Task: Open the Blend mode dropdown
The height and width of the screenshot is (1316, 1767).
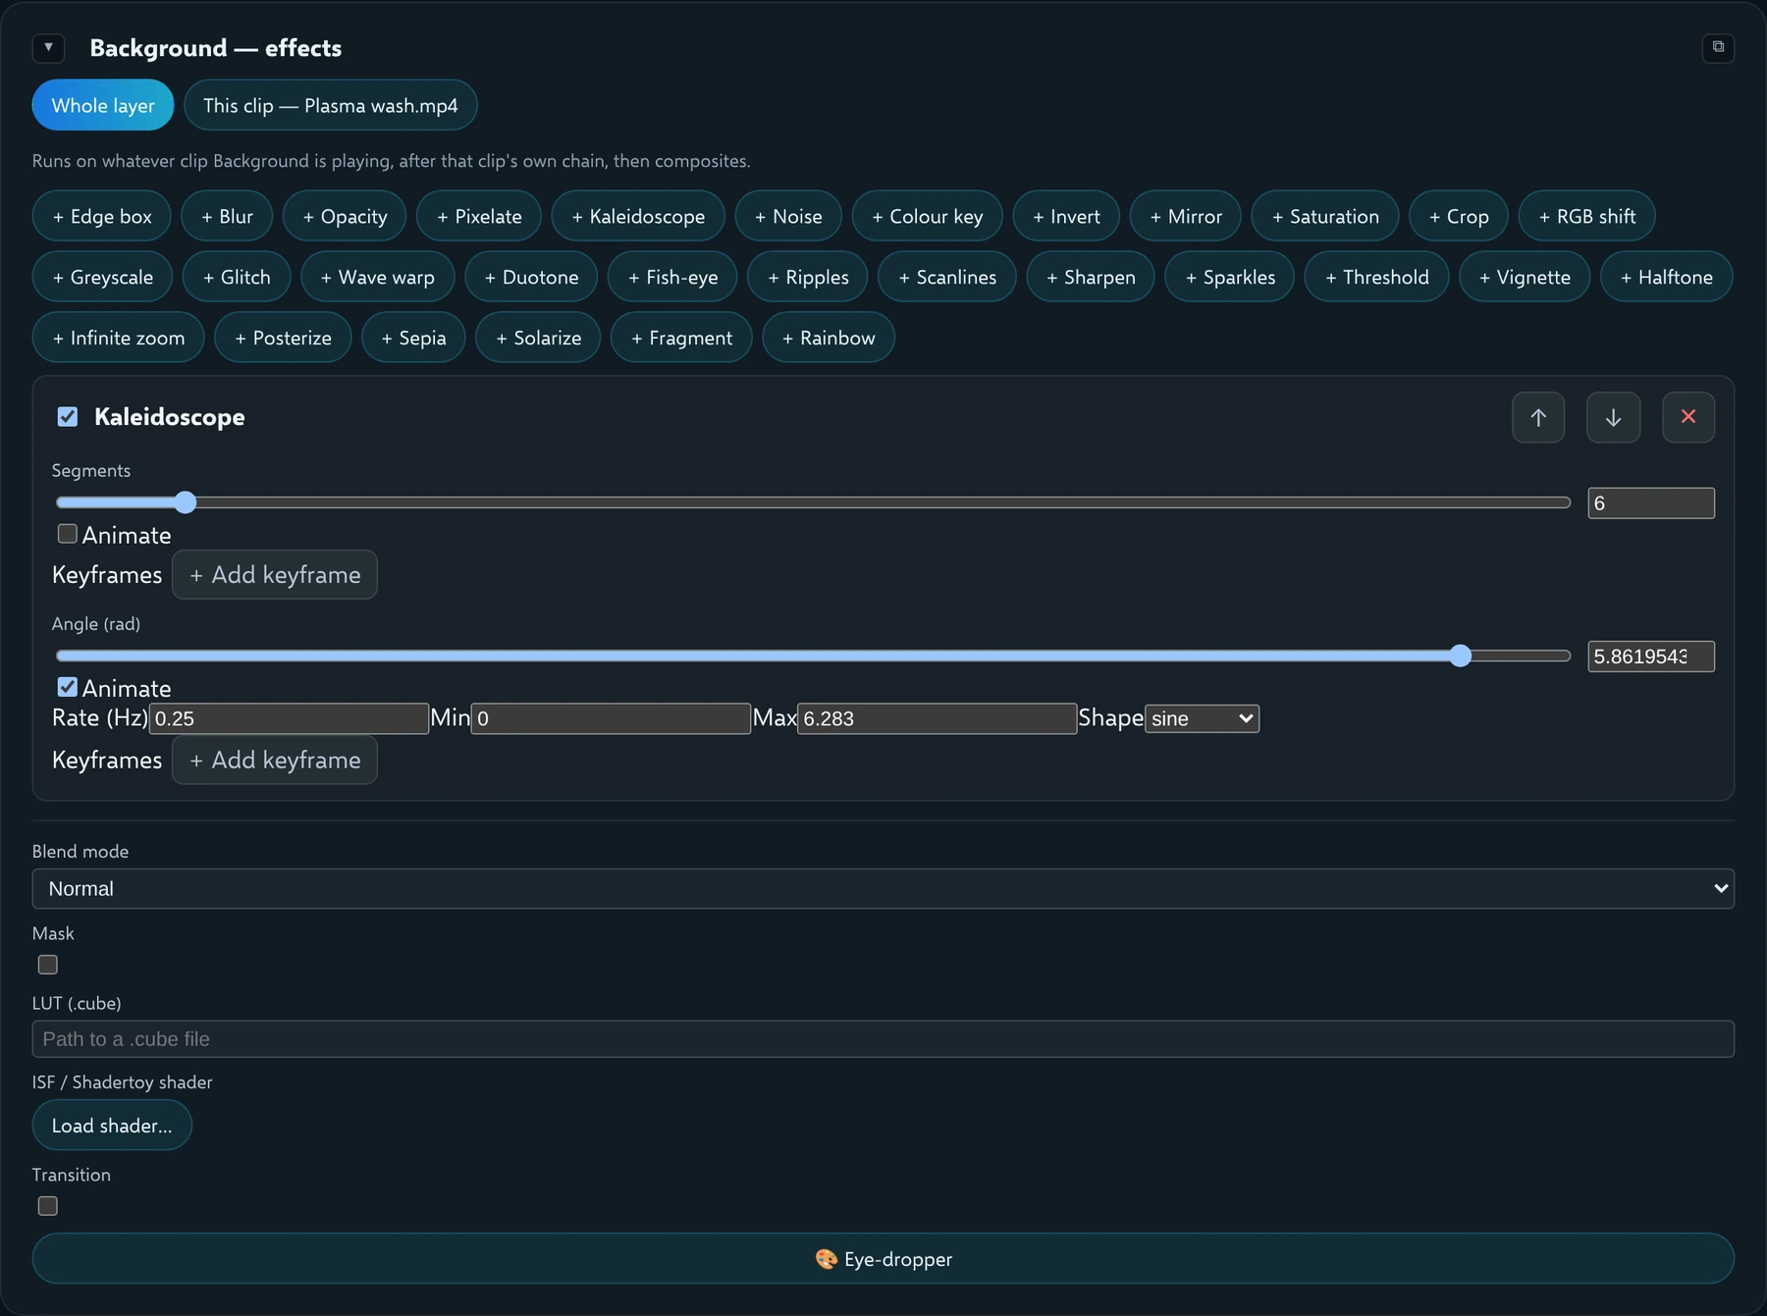Action: coord(883,888)
